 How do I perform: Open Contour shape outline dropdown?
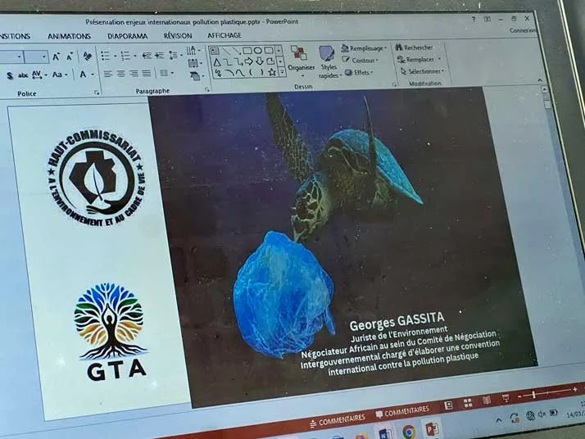361,60
